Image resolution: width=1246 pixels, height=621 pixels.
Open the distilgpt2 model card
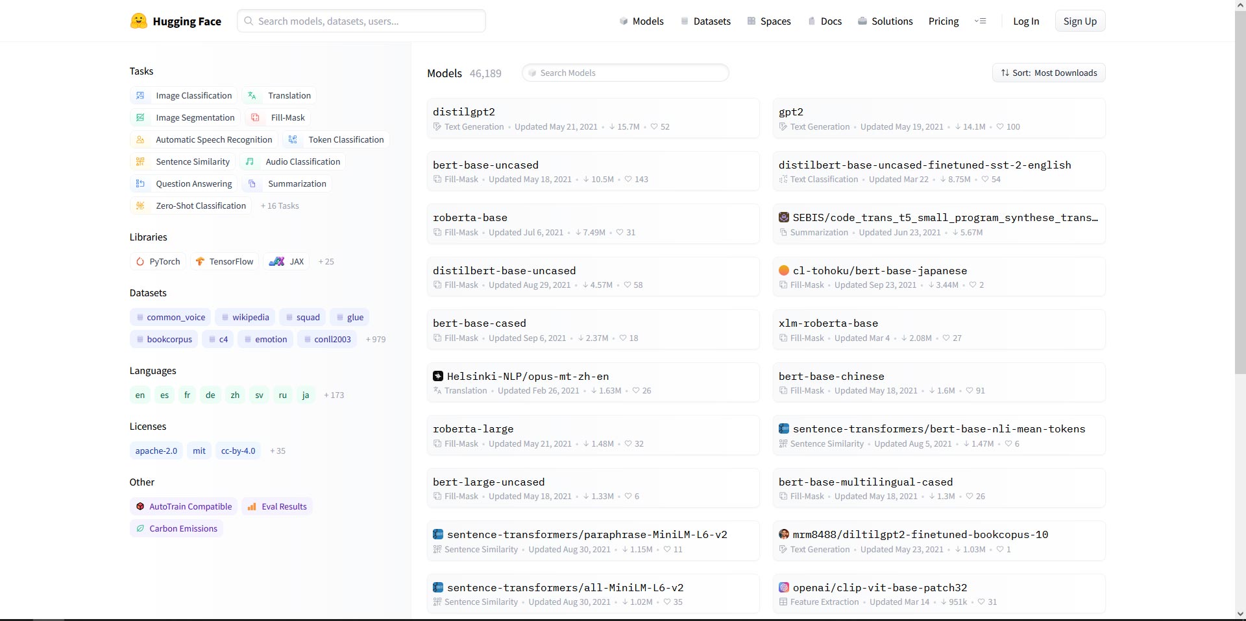[593, 118]
